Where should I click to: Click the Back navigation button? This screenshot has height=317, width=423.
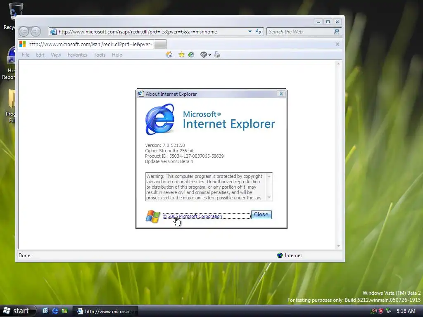pyautogui.click(x=24, y=32)
